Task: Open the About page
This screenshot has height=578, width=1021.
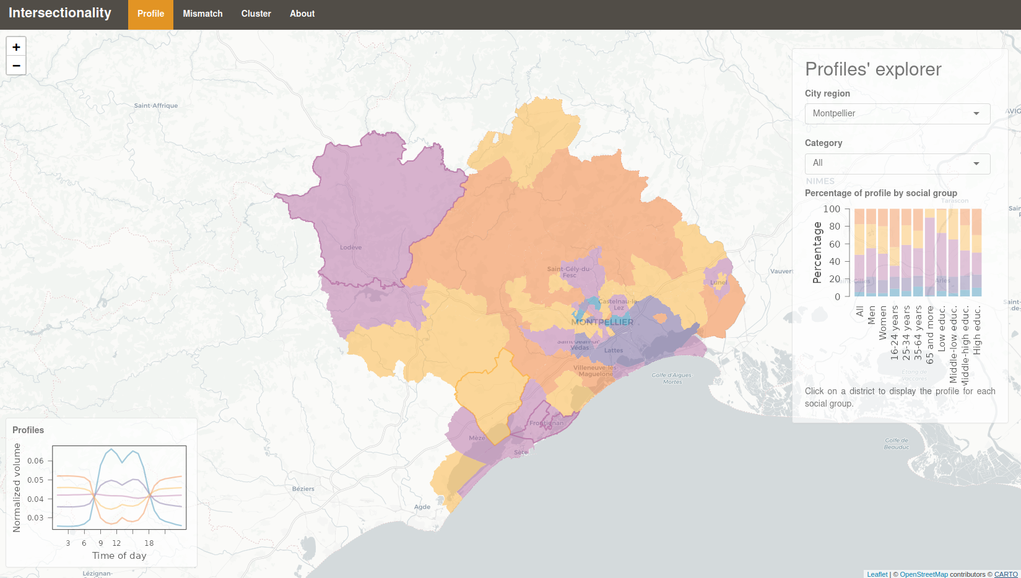Action: 302,14
